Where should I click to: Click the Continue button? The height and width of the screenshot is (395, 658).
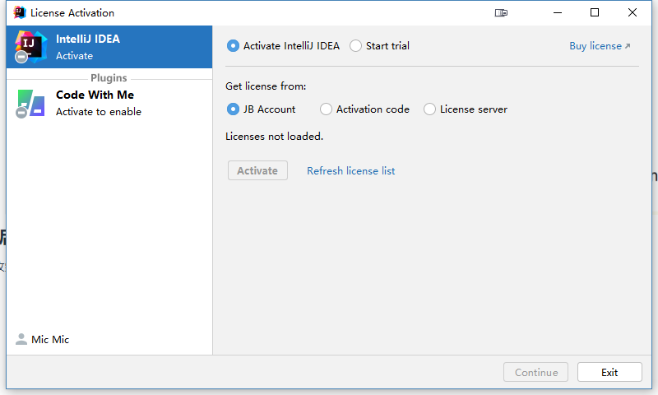coord(536,372)
